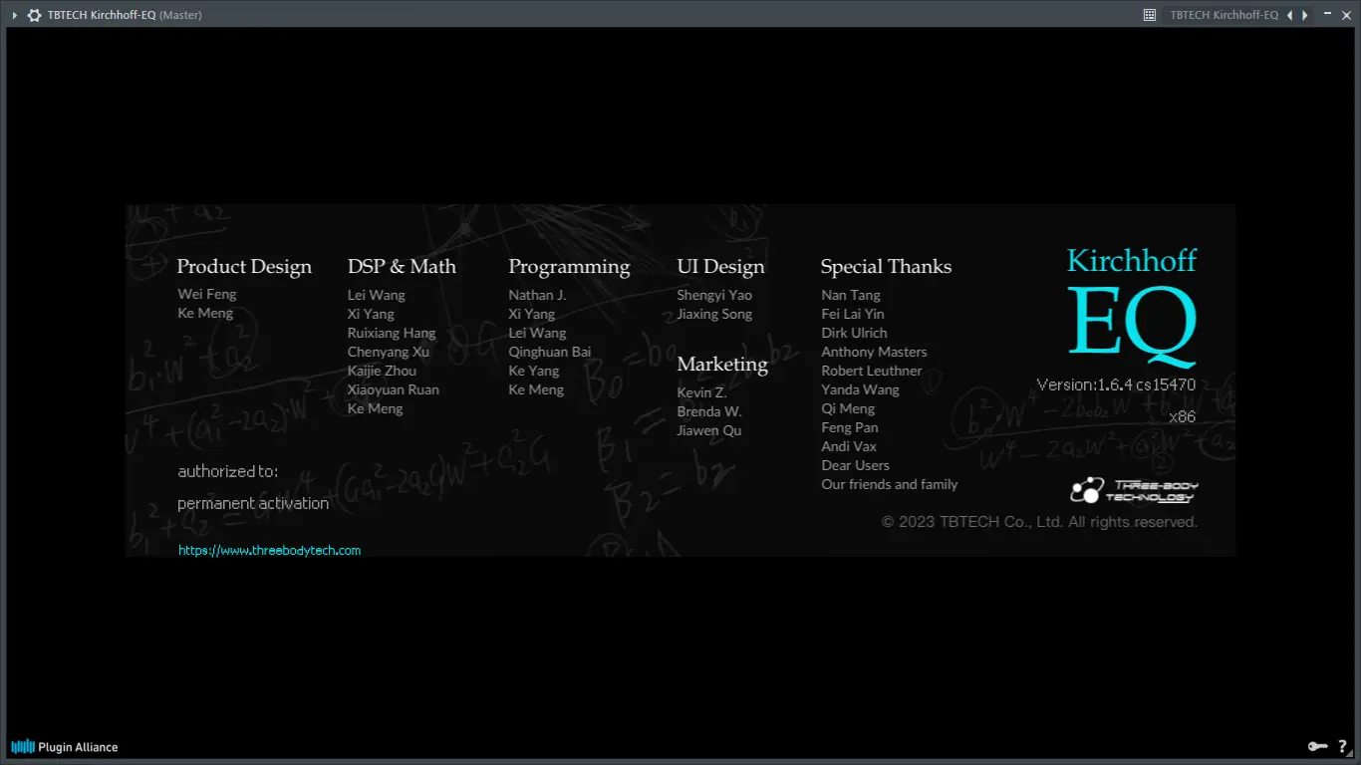The height and width of the screenshot is (765, 1361).
Task: Click the x86 architecture label
Action: click(x=1183, y=416)
